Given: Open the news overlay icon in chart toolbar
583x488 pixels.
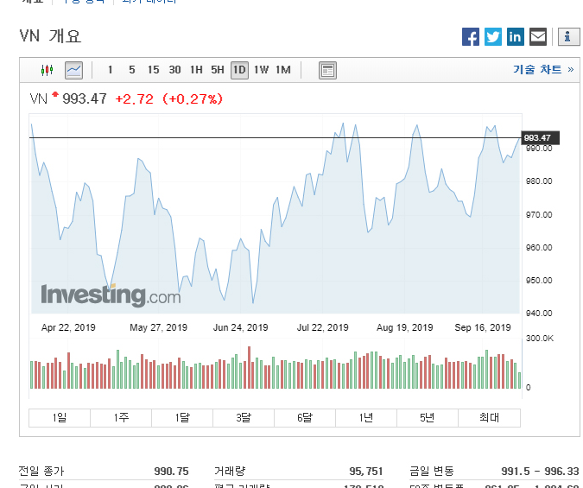Looking at the screenshot, I should pyautogui.click(x=327, y=70).
